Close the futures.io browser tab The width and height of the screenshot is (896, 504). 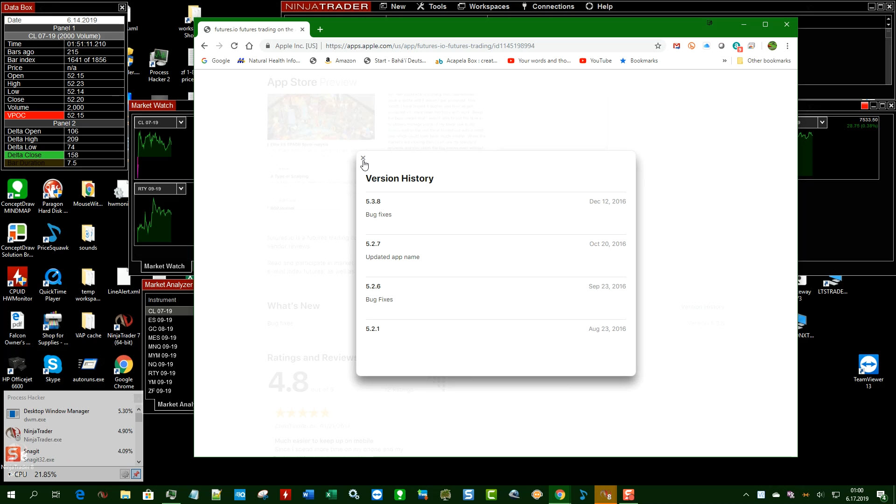(x=302, y=29)
